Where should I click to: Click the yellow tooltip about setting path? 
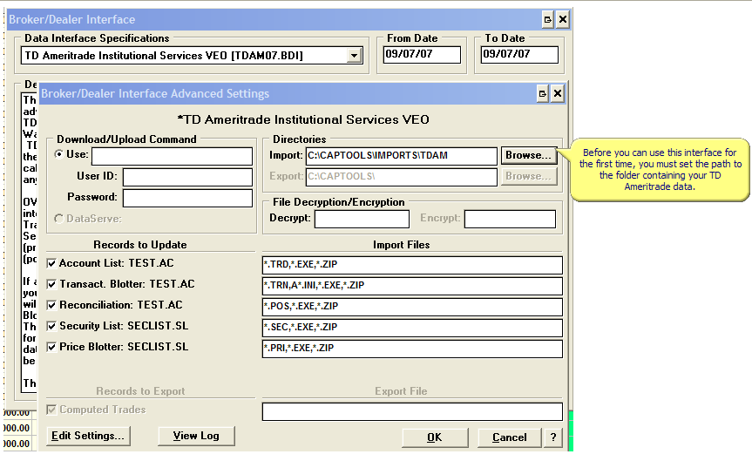(x=660, y=170)
